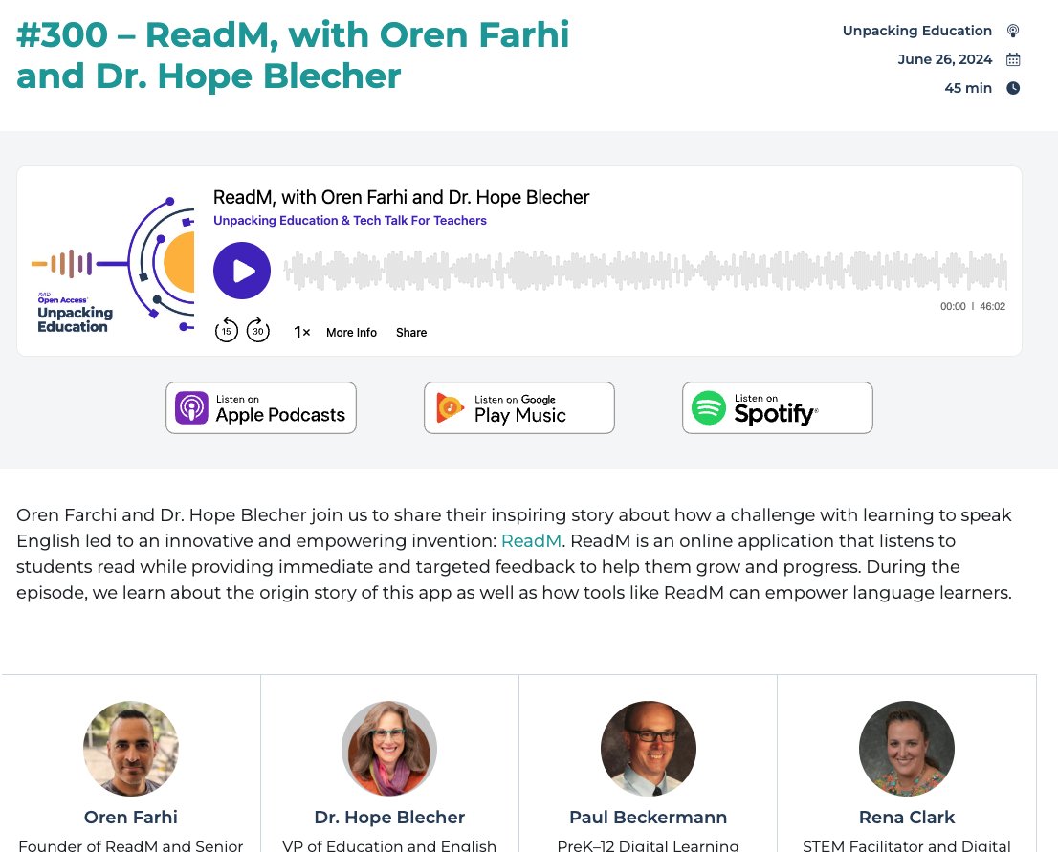Viewport: 1058px width, 852px height.
Task: Click "Founder of ReadM and Senior" title text
Action: [131, 845]
